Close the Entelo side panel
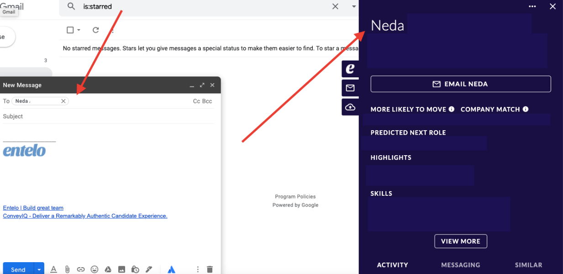This screenshot has height=274, width=563. (552, 6)
